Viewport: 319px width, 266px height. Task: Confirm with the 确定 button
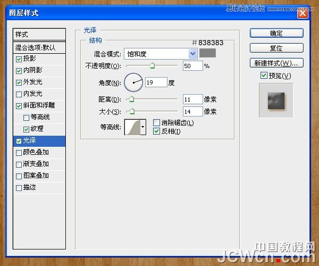pyautogui.click(x=276, y=33)
